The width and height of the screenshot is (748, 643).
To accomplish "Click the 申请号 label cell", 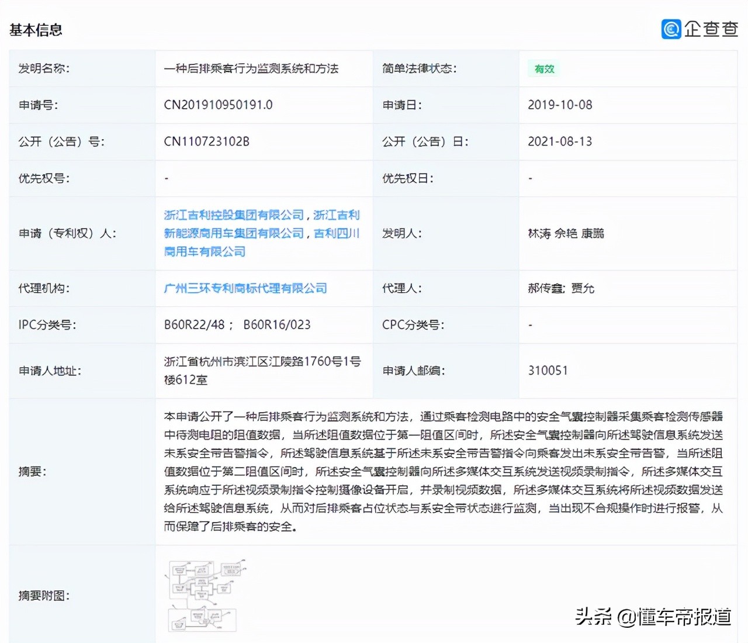I will tap(82, 105).
